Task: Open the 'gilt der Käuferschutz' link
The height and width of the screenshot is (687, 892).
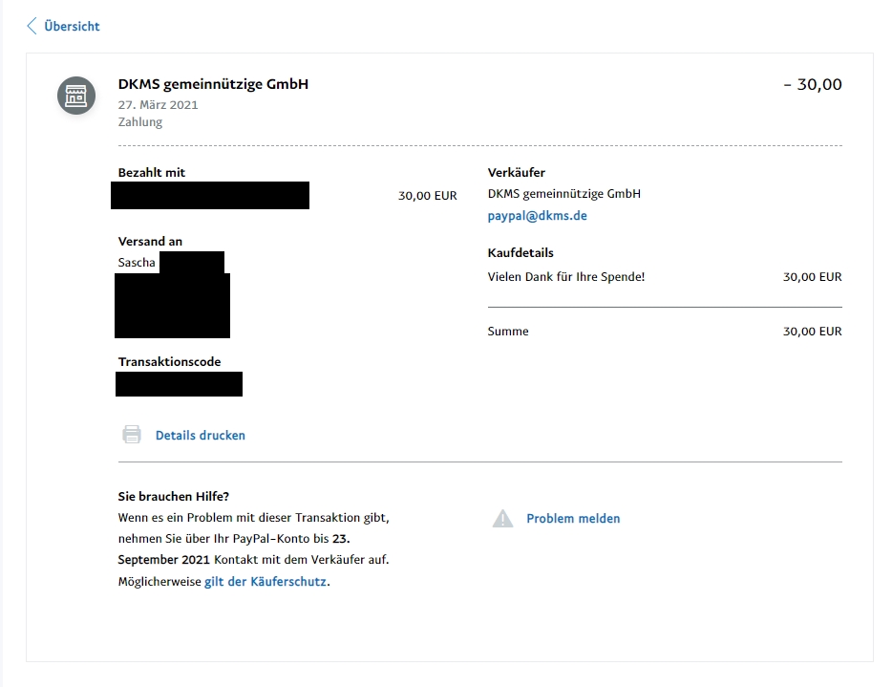Action: tap(265, 581)
